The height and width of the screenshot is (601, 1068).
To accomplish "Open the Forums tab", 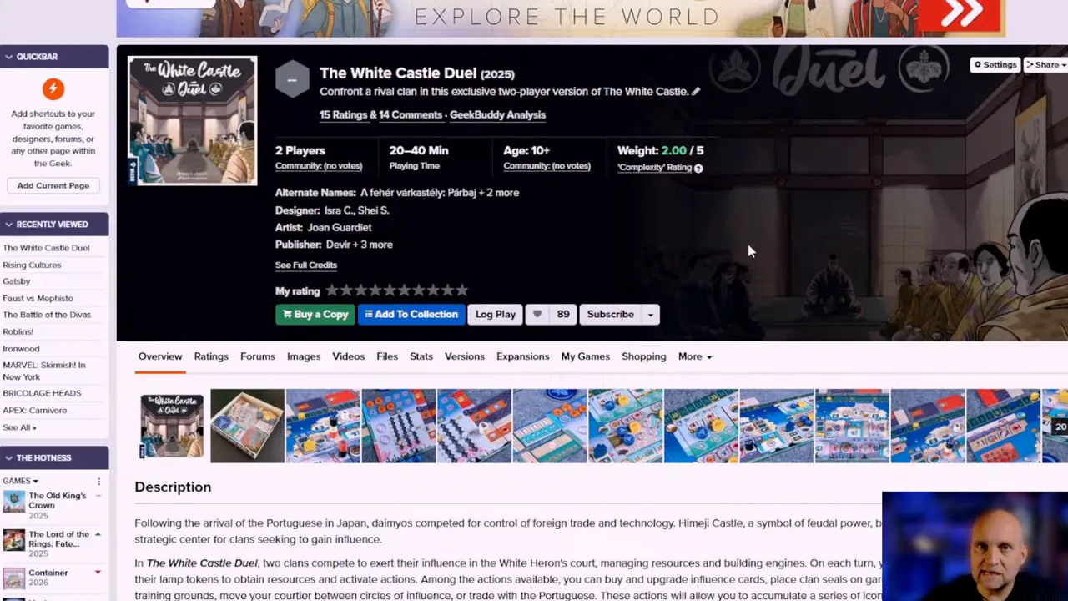I will tap(258, 356).
